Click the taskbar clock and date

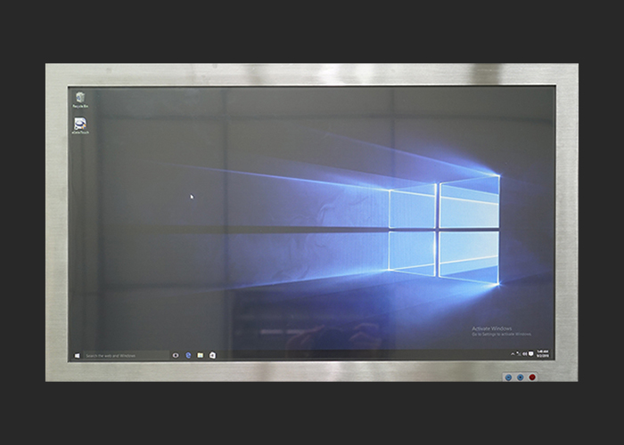click(x=542, y=353)
